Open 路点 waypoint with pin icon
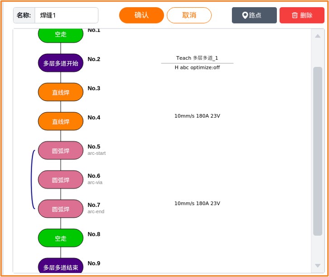The image size is (329, 277). [x=254, y=15]
